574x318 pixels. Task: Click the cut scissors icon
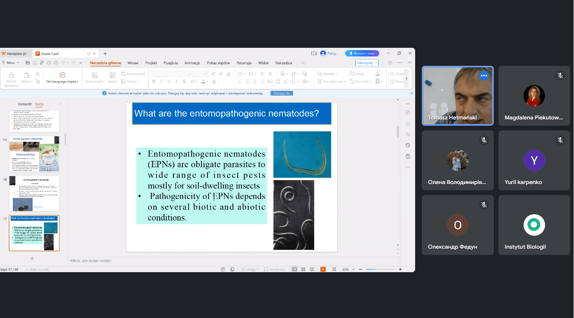(x=38, y=74)
